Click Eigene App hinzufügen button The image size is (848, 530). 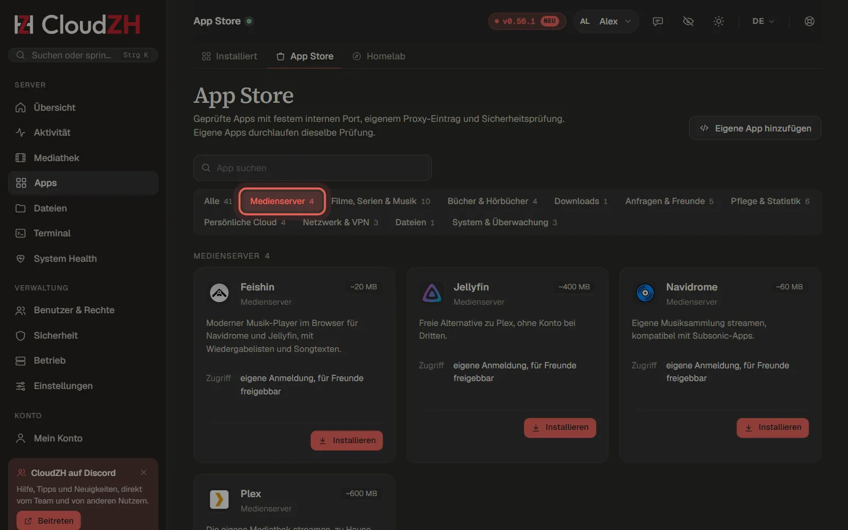(x=755, y=128)
